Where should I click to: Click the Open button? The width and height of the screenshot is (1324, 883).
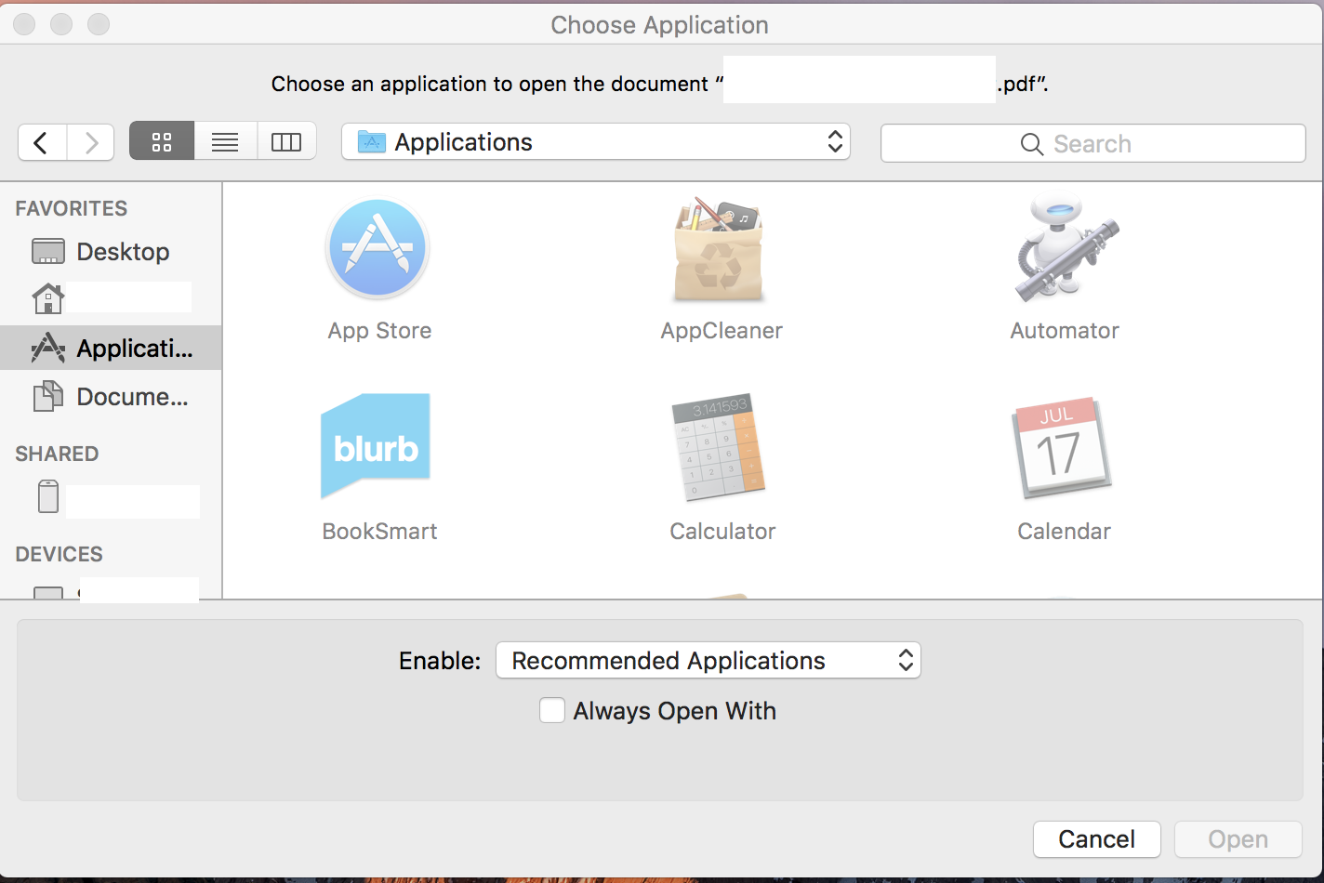pos(1238,839)
